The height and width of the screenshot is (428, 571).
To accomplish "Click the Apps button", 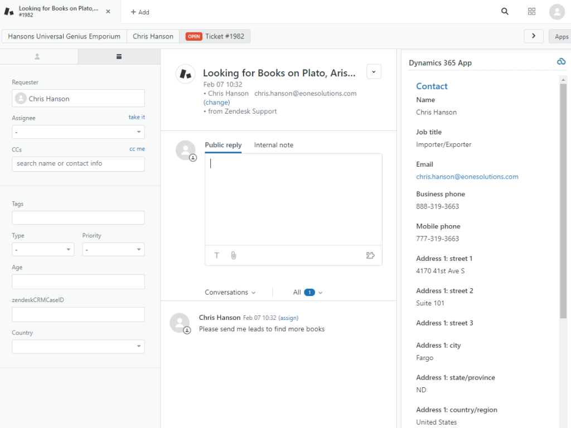I will pyautogui.click(x=561, y=36).
